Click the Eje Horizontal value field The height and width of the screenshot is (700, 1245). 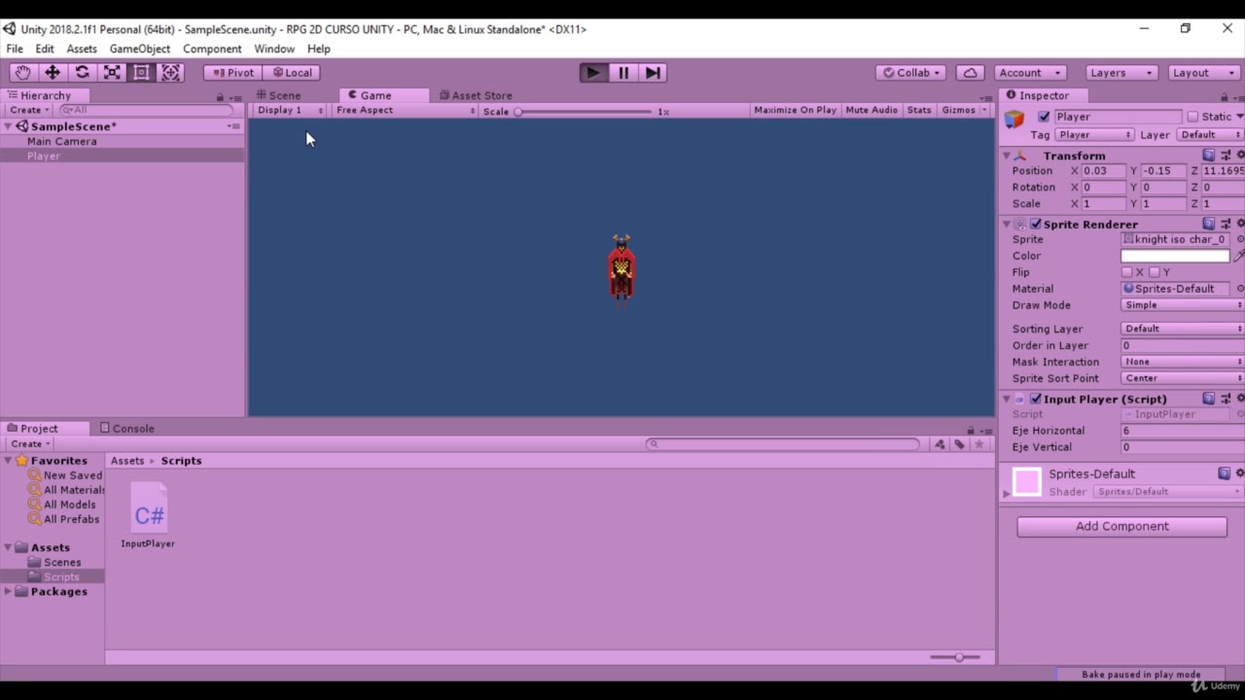click(x=1183, y=431)
